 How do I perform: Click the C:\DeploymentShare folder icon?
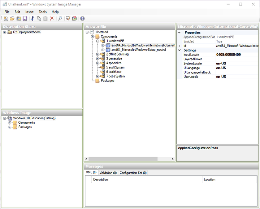click(x=10, y=32)
